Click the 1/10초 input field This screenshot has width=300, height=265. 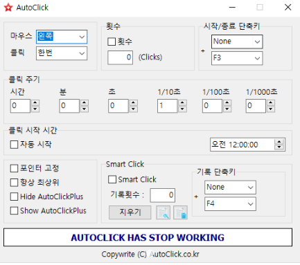tap(168, 106)
